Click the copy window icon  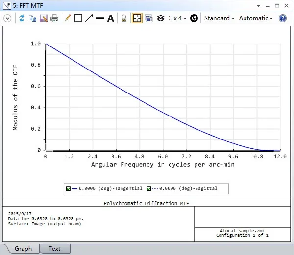[32, 18]
